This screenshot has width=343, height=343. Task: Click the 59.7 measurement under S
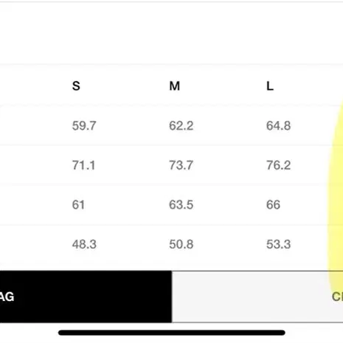coord(84,125)
